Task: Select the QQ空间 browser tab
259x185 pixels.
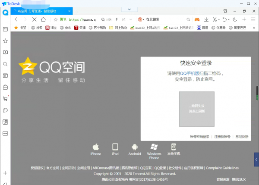Action: (41, 11)
